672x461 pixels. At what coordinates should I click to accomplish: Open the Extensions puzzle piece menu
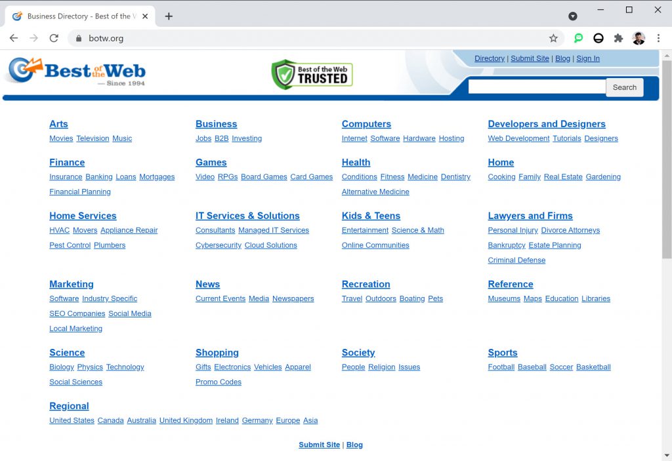click(x=618, y=38)
